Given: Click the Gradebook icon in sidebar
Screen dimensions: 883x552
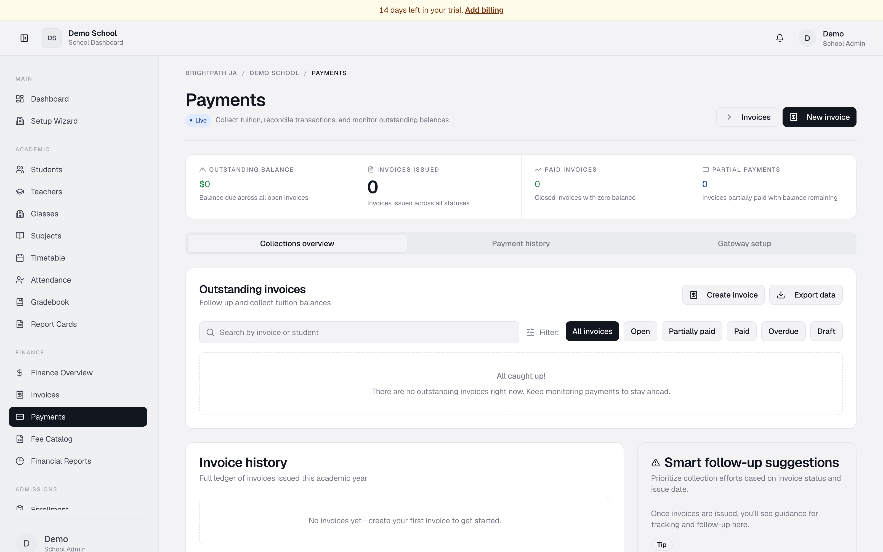Looking at the screenshot, I should [x=20, y=302].
